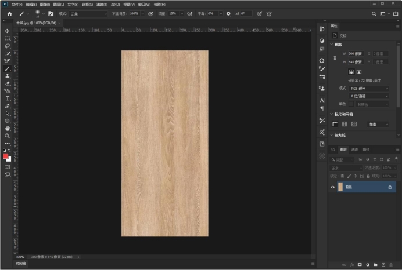Viewport: 402px width, 270px height.
Task: Select the Pen tool
Action: pyautogui.click(x=7, y=106)
